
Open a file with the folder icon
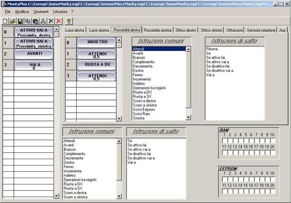(13, 21)
